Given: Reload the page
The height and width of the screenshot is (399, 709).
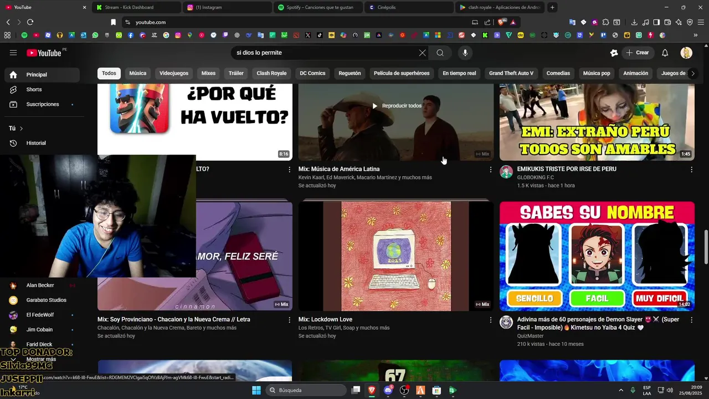Looking at the screenshot, I should (x=30, y=22).
